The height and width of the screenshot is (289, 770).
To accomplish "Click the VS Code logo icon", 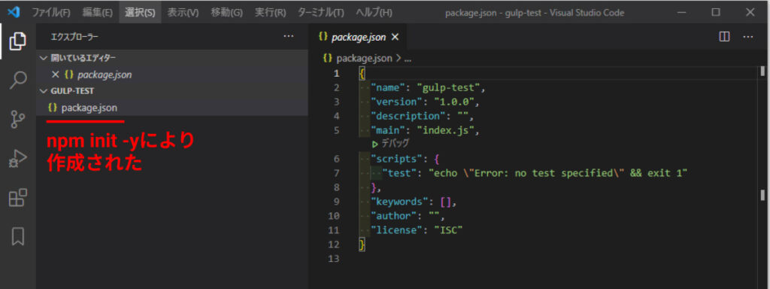I will (x=14, y=12).
